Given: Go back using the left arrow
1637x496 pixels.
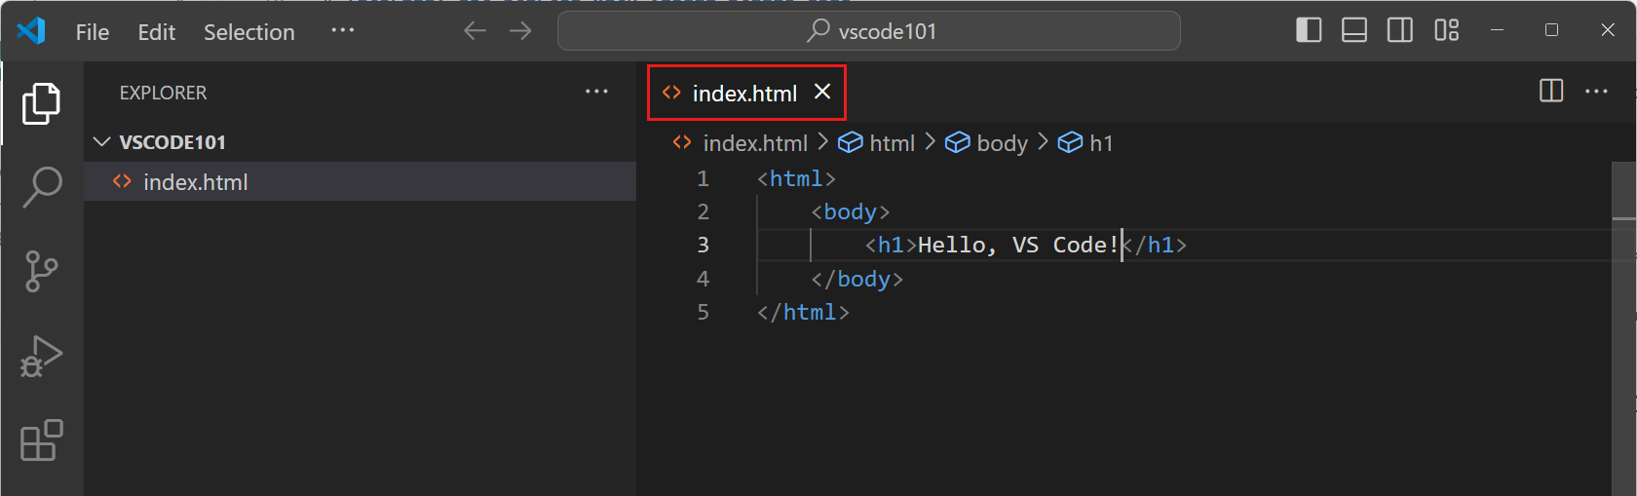Looking at the screenshot, I should (x=475, y=31).
